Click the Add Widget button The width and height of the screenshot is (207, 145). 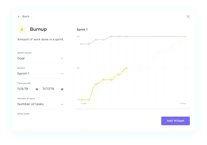click(x=175, y=121)
